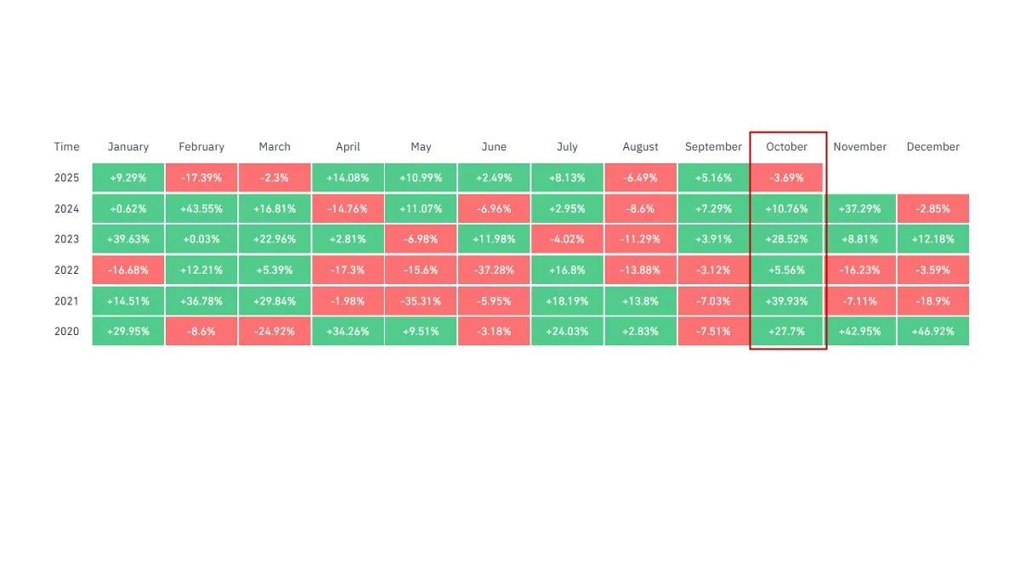Click the December 2020 +46.92% cell
1020x574 pixels.
(x=932, y=331)
